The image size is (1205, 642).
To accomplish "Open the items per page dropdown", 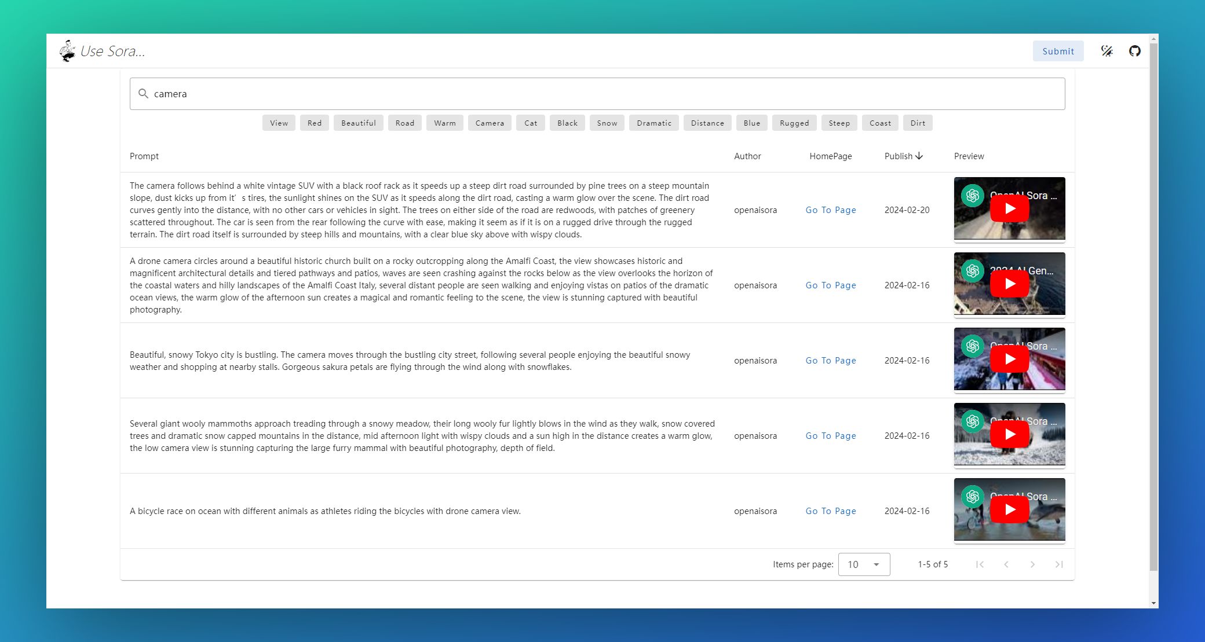I will 864,564.
